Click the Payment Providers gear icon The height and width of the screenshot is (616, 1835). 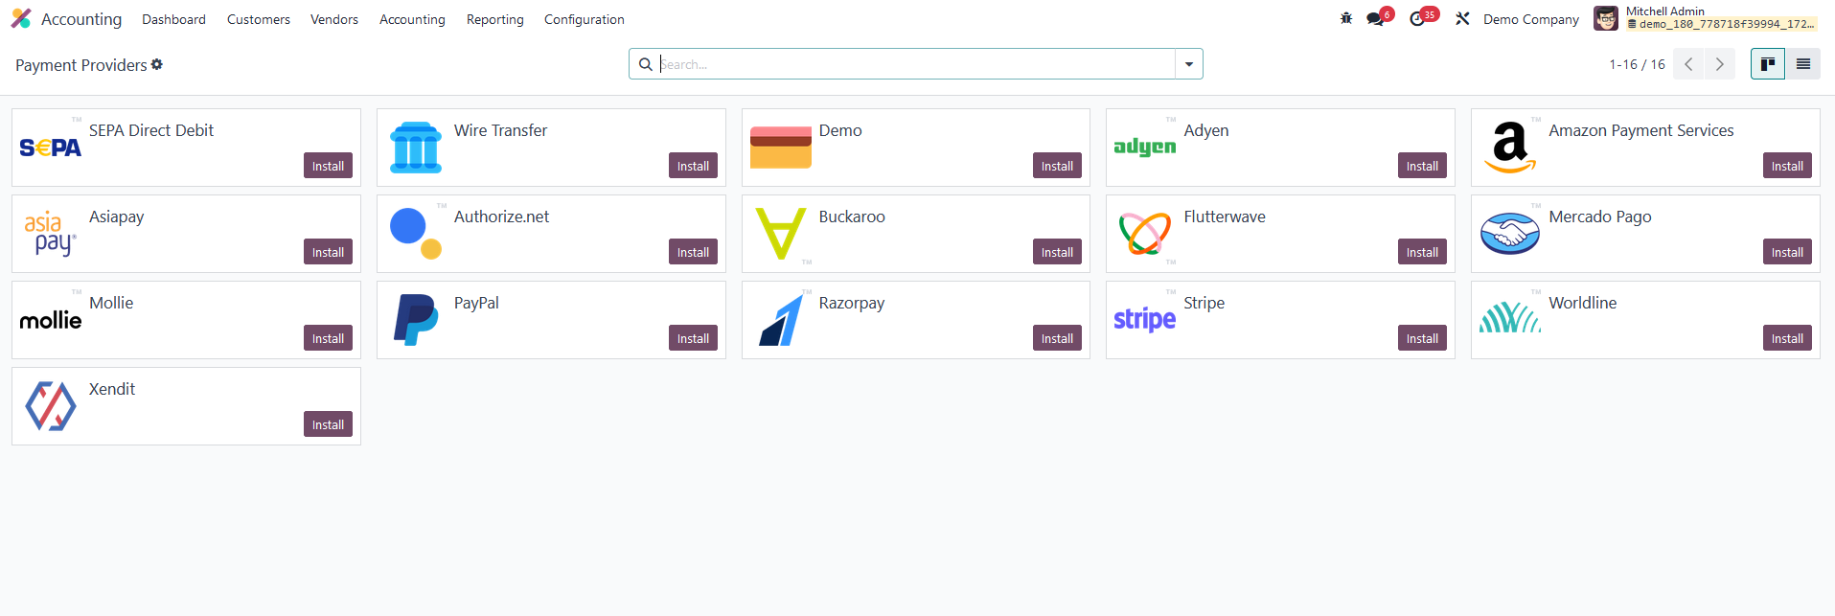coord(157,64)
